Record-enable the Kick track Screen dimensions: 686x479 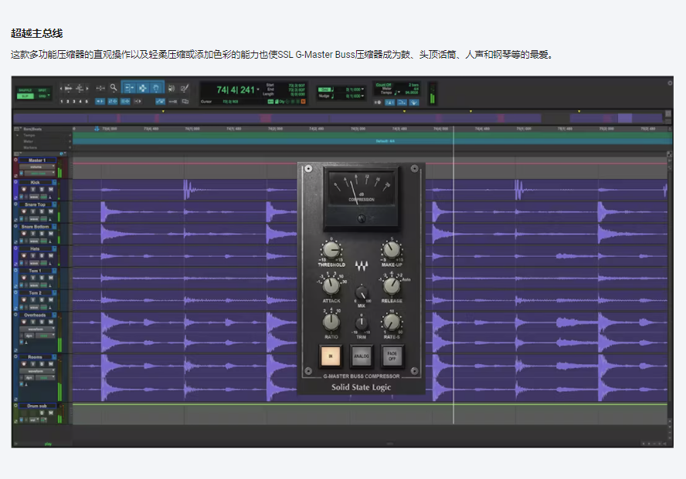24,189
